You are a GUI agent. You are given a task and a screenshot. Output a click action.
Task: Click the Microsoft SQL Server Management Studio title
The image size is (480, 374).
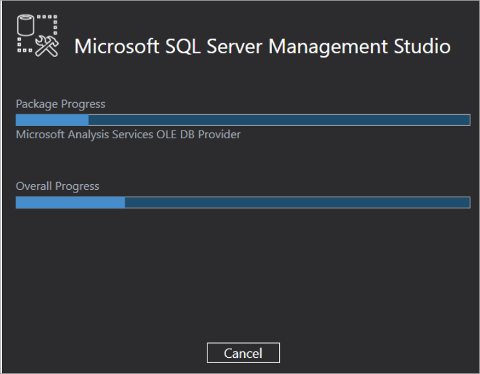click(x=262, y=47)
